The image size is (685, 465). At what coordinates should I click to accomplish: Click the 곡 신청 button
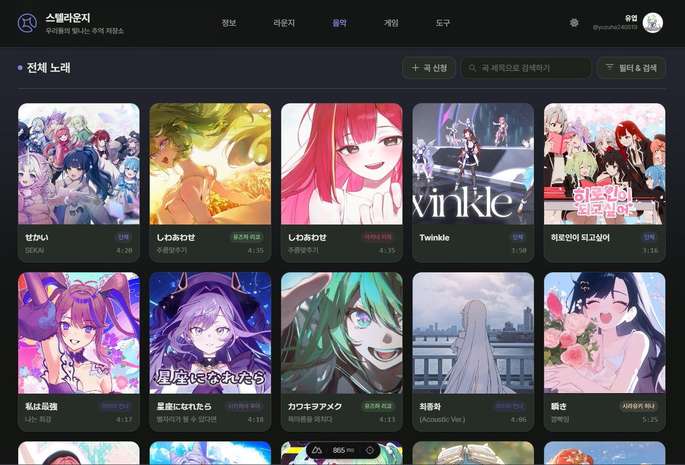coord(429,68)
